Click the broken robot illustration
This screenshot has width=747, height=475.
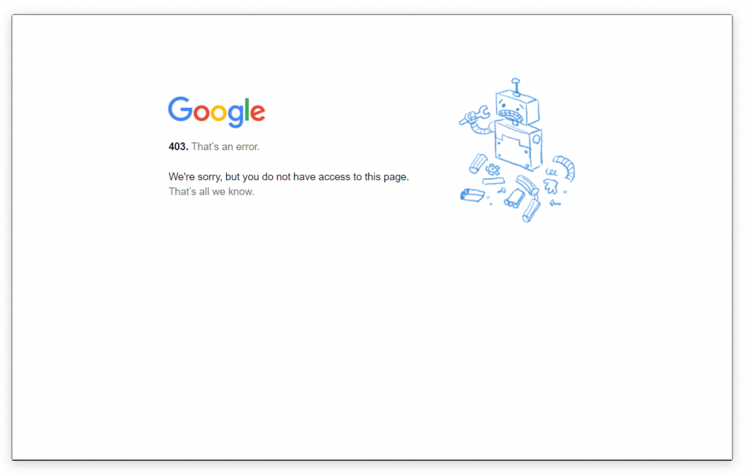[517, 150]
